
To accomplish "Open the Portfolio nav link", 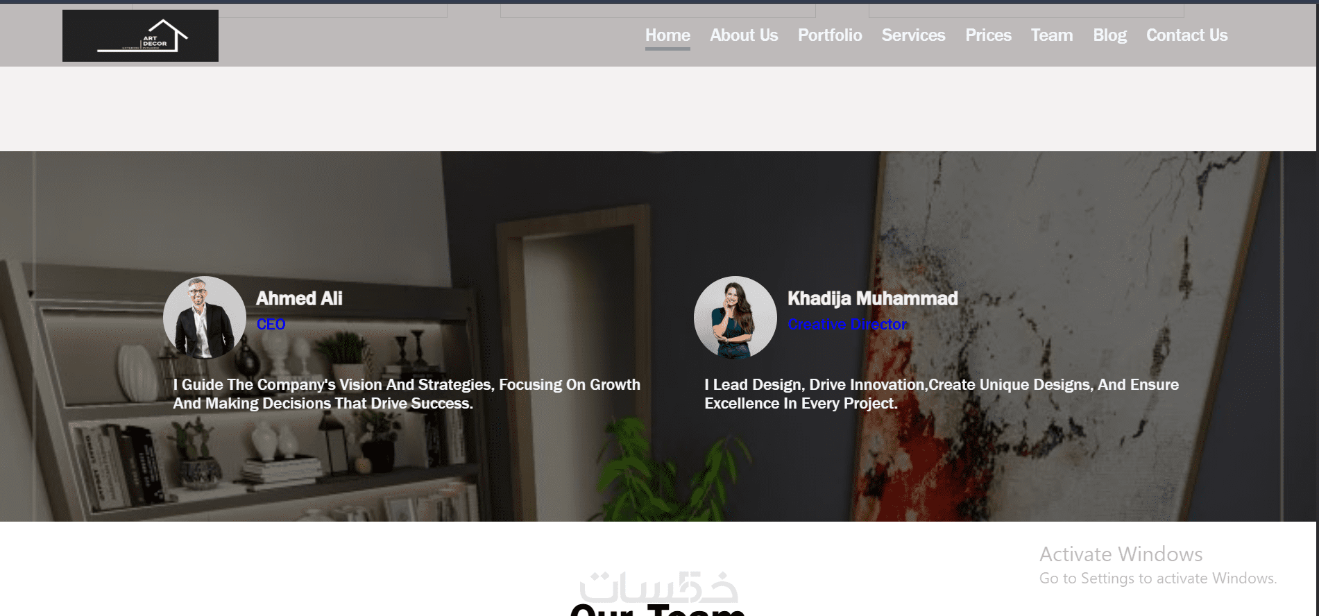I will tap(830, 35).
